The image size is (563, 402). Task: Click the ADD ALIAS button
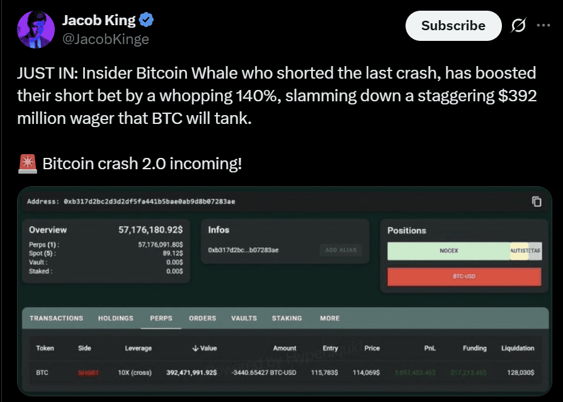[x=341, y=250]
